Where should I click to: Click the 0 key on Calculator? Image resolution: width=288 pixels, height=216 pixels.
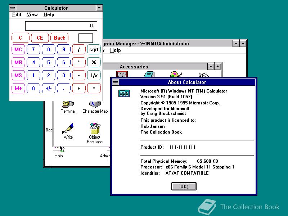pos(33,88)
